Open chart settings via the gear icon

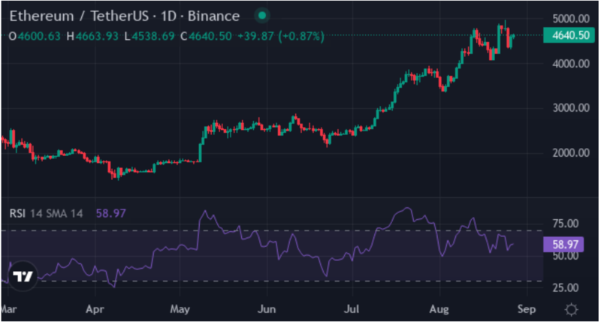571,308
